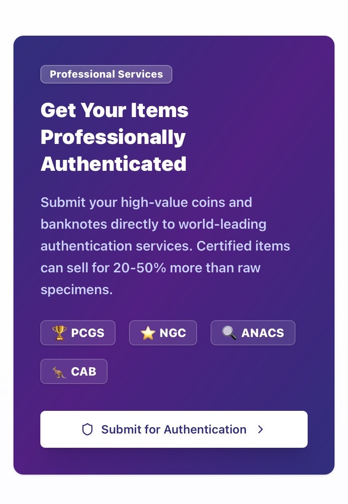This screenshot has width=348, height=504.
Task: Expand the Submit for Authentication action
Action: point(174,429)
